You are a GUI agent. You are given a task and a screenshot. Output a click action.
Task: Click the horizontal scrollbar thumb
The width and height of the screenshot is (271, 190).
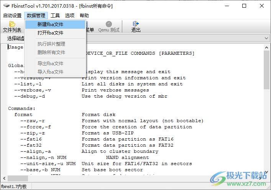tap(18, 178)
